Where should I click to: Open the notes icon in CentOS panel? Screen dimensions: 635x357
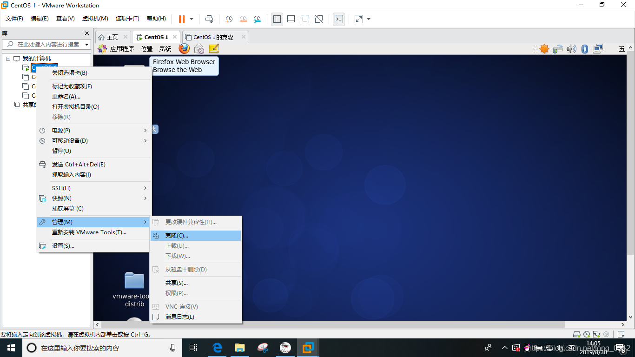(x=214, y=48)
